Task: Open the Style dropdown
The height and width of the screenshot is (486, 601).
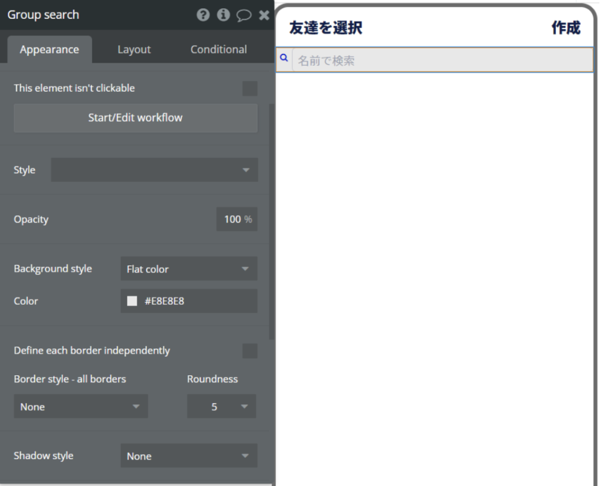Action: (154, 170)
